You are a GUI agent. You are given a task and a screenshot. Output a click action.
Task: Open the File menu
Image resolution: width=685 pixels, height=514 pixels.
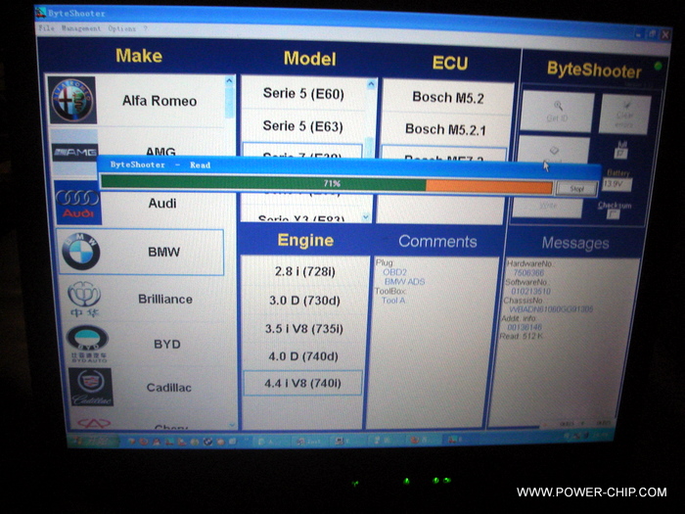click(x=46, y=28)
